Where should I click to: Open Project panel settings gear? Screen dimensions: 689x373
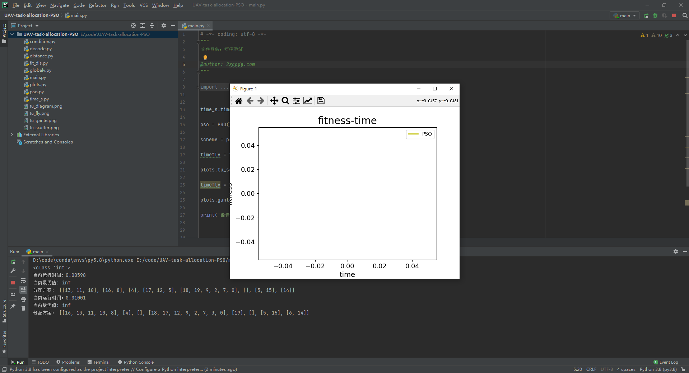(164, 25)
